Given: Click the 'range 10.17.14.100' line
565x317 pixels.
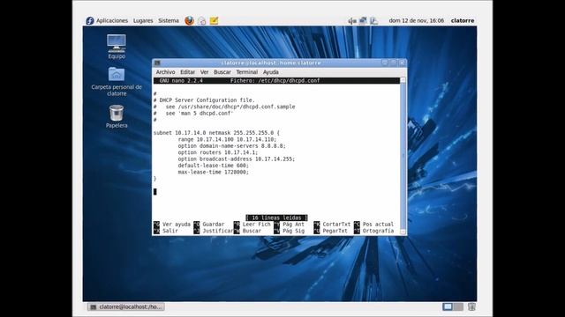Looking at the screenshot, I should (227, 139).
